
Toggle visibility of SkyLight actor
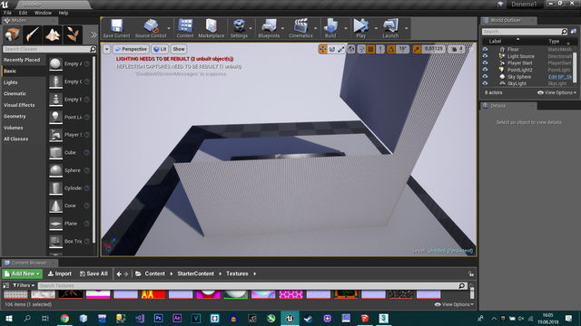(485, 83)
